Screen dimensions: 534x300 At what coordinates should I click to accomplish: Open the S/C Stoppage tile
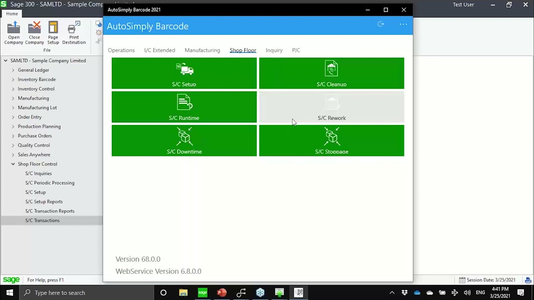tap(332, 141)
